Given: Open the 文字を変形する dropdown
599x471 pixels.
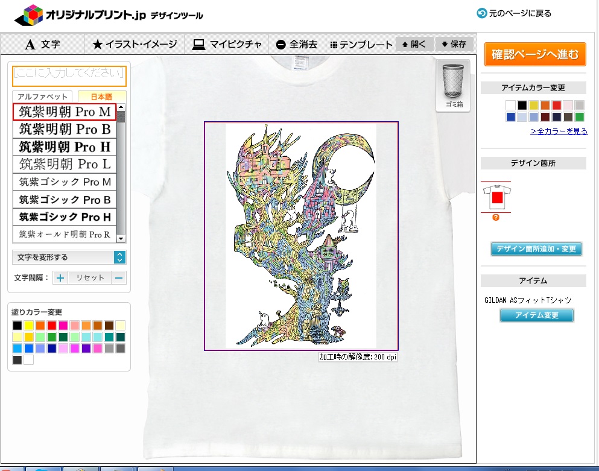Looking at the screenshot, I should click(69, 257).
